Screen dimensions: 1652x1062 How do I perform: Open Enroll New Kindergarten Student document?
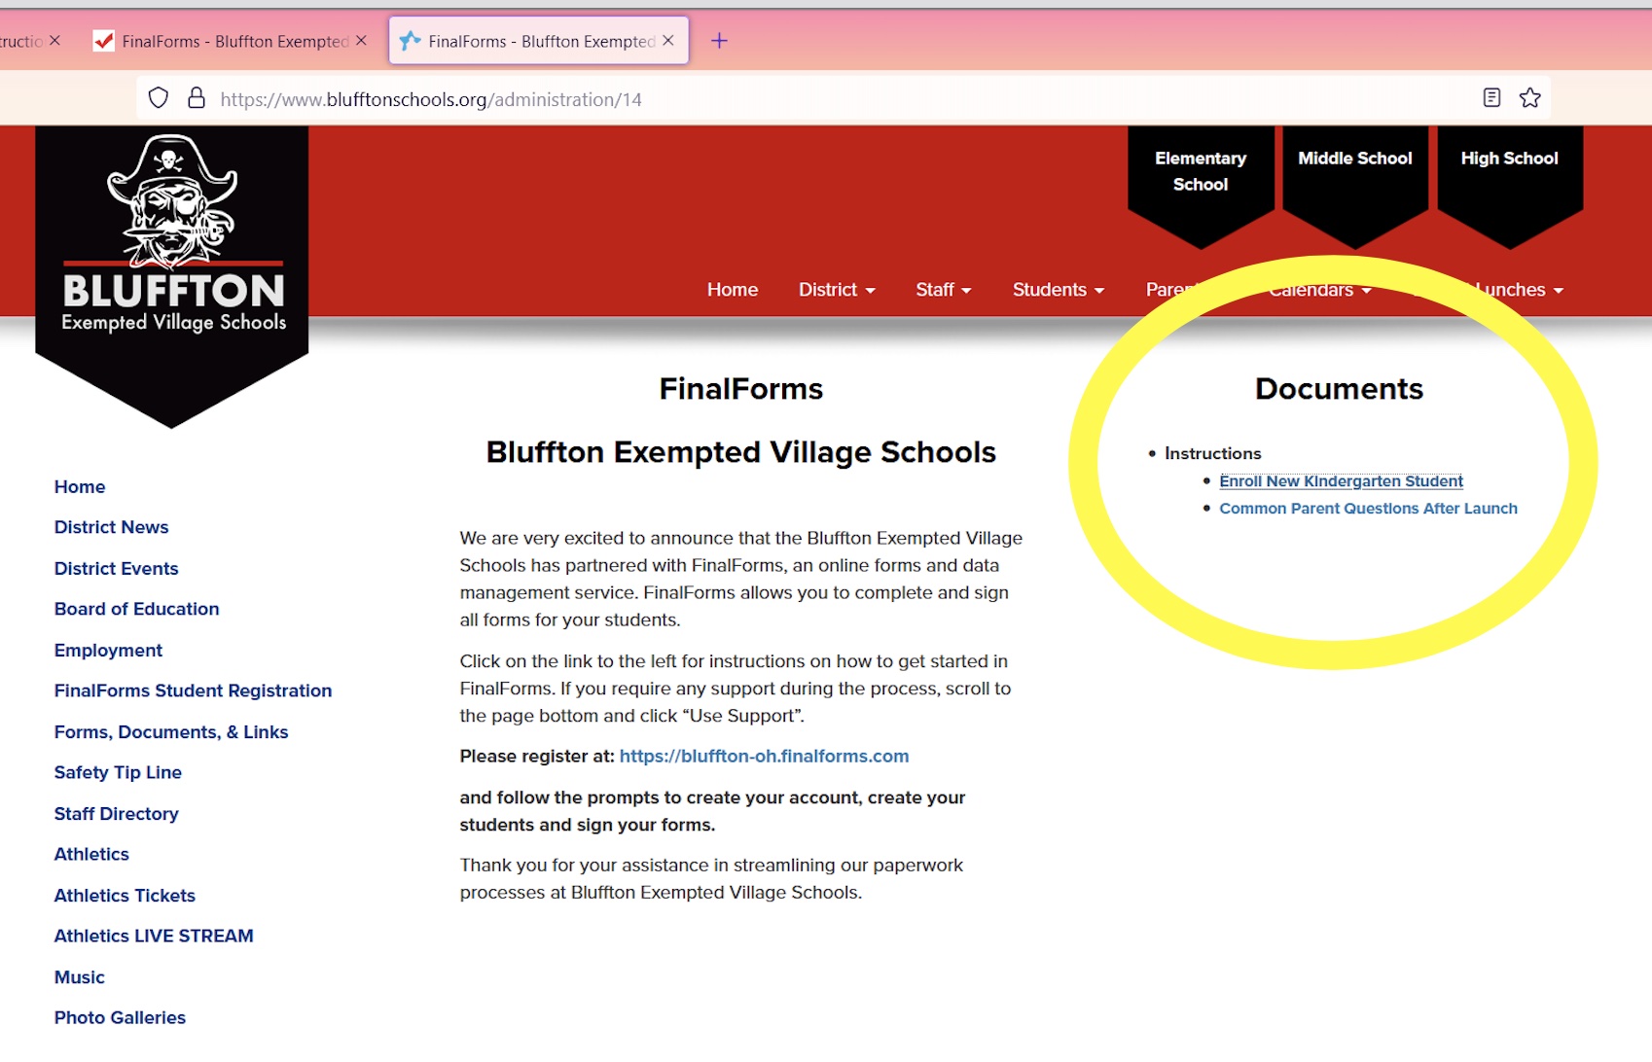point(1341,481)
